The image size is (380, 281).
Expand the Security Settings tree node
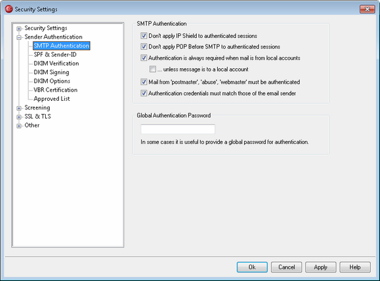pos(19,29)
